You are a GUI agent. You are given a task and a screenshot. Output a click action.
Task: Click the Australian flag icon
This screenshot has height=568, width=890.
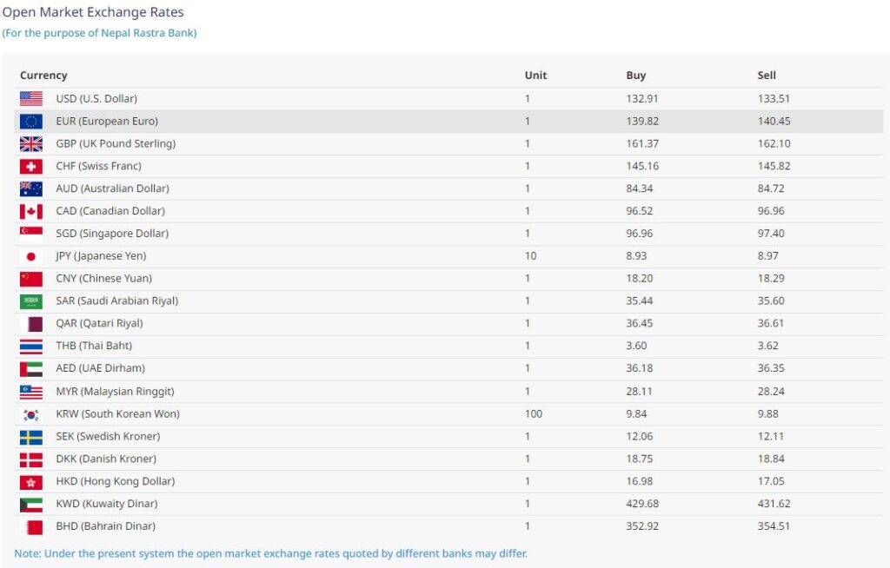[x=31, y=189]
